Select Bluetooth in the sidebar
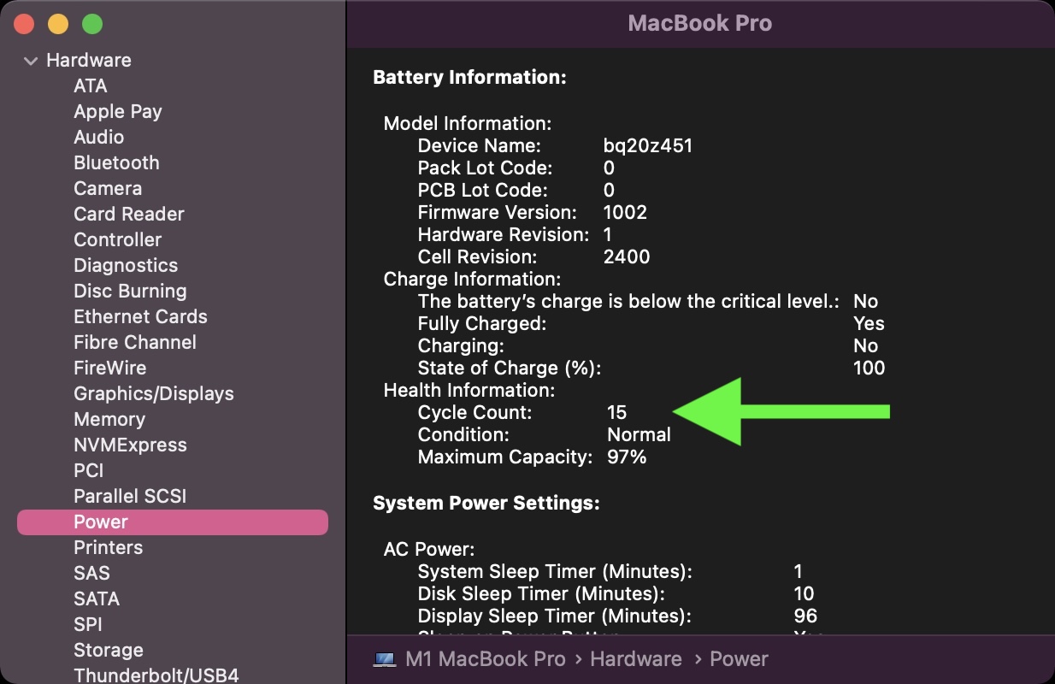Viewport: 1055px width, 684px height. click(x=116, y=163)
